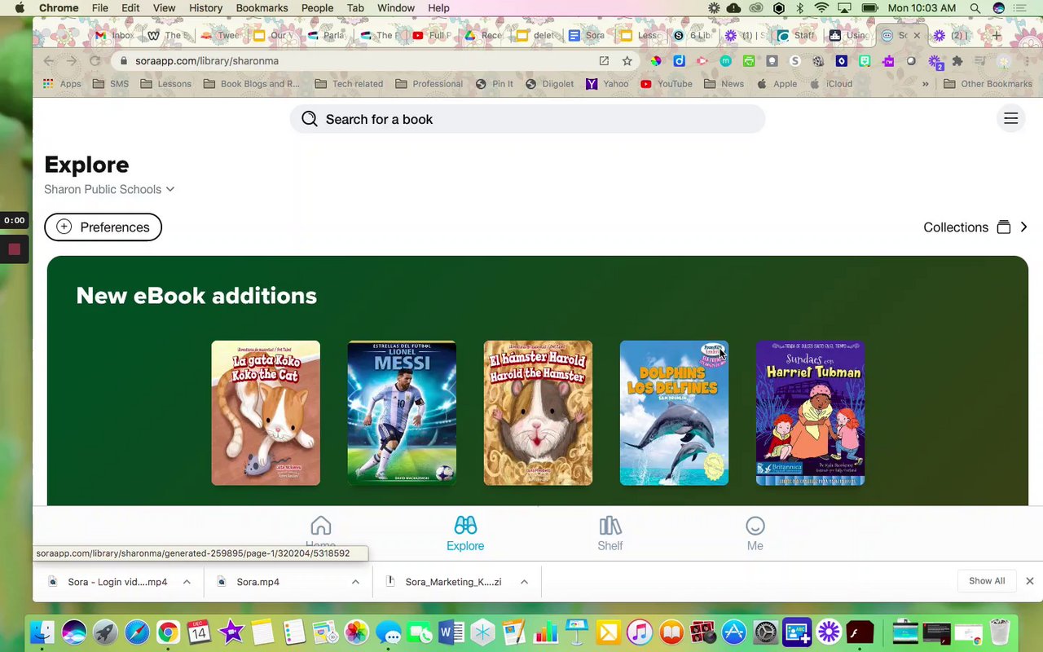Switch to the Staff browser tab

796,36
